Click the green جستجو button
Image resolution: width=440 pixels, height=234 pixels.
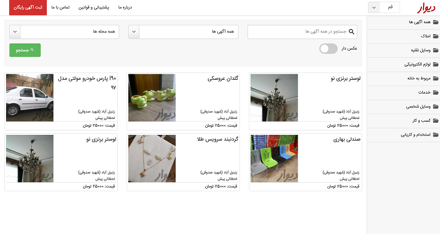pyautogui.click(x=25, y=50)
